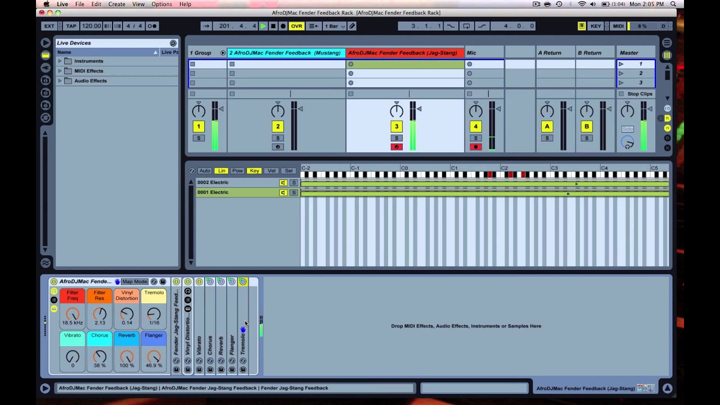Launch Master scene 1
Image resolution: width=720 pixels, height=405 pixels.
click(x=621, y=64)
